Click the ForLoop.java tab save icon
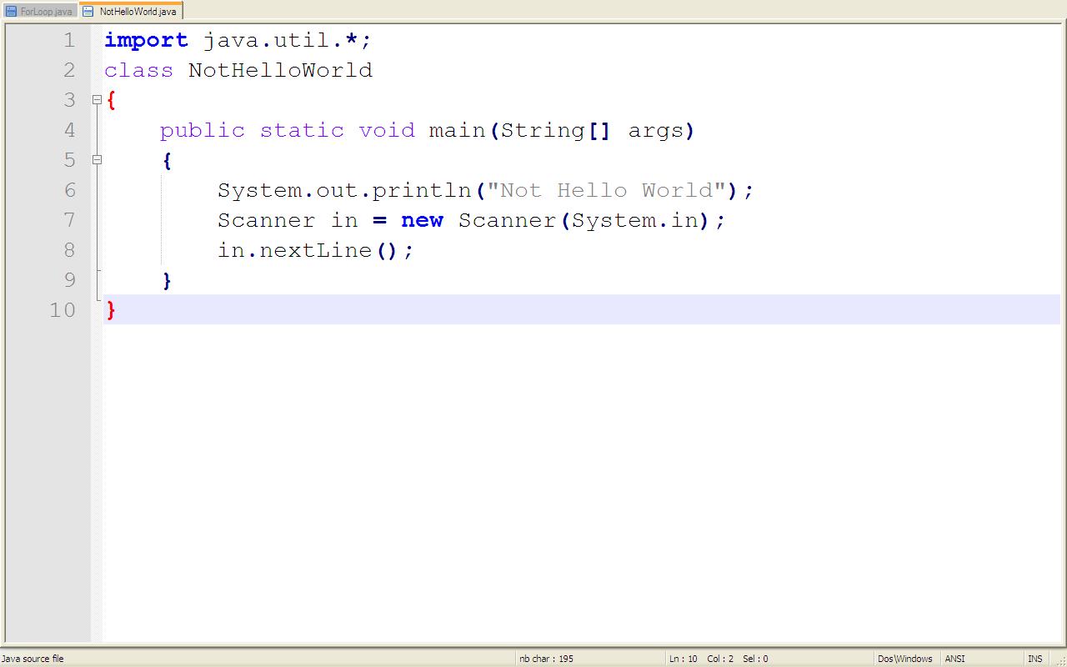Viewport: 1067px width, 667px height. click(11, 12)
